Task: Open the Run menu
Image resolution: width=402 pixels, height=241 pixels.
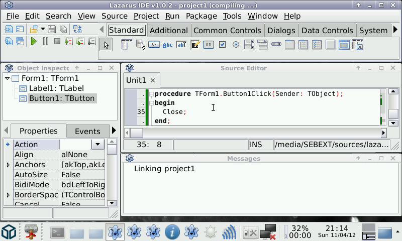Action: (172, 16)
